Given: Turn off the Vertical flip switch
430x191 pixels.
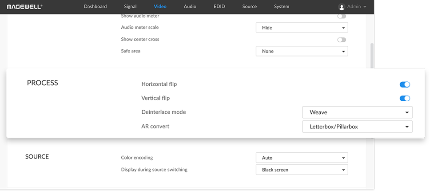Looking at the screenshot, I should point(405,98).
